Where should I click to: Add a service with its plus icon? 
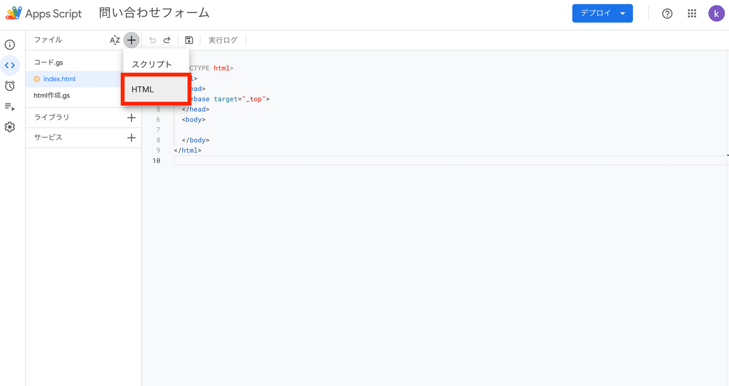point(131,137)
